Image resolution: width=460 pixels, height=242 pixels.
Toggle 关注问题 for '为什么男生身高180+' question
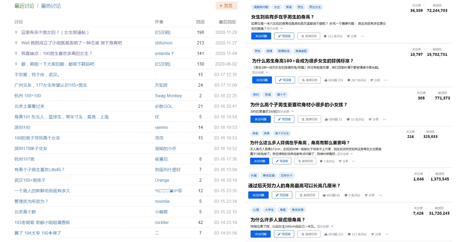(260, 80)
